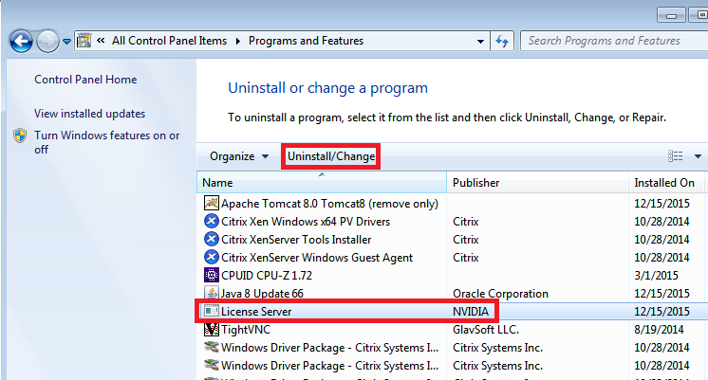Expand the view options dropdown arrow
Image resolution: width=708 pixels, height=380 pixels.
(698, 156)
